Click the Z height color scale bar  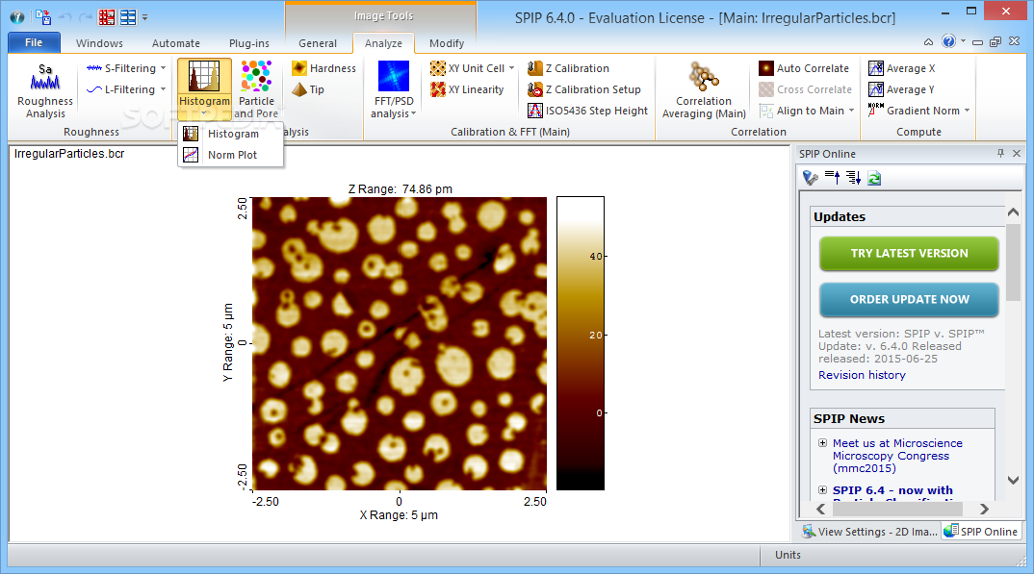point(581,343)
